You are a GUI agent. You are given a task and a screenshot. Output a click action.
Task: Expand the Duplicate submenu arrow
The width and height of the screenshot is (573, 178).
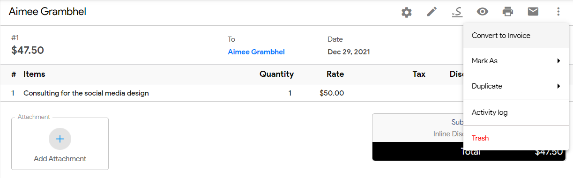(x=559, y=86)
